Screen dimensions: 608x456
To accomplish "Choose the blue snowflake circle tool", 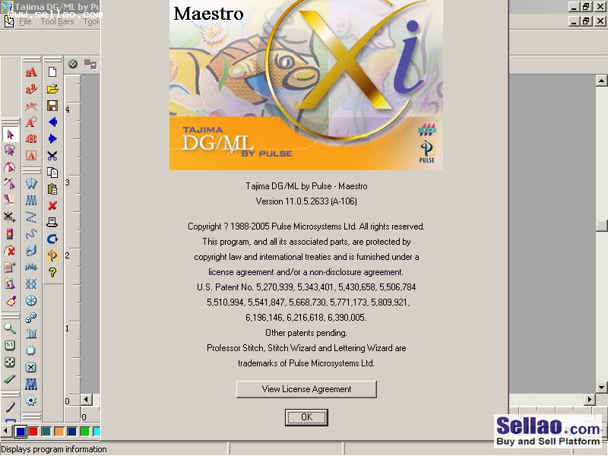I will (x=31, y=300).
